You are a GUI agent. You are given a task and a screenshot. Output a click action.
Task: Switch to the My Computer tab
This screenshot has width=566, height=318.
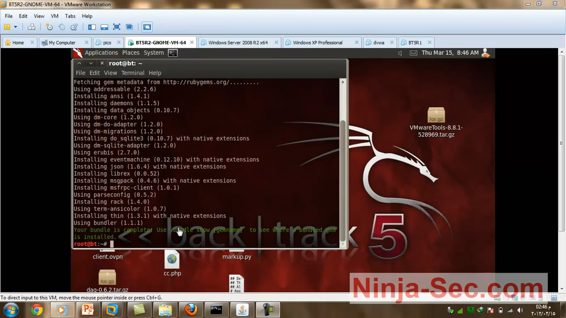(x=64, y=42)
